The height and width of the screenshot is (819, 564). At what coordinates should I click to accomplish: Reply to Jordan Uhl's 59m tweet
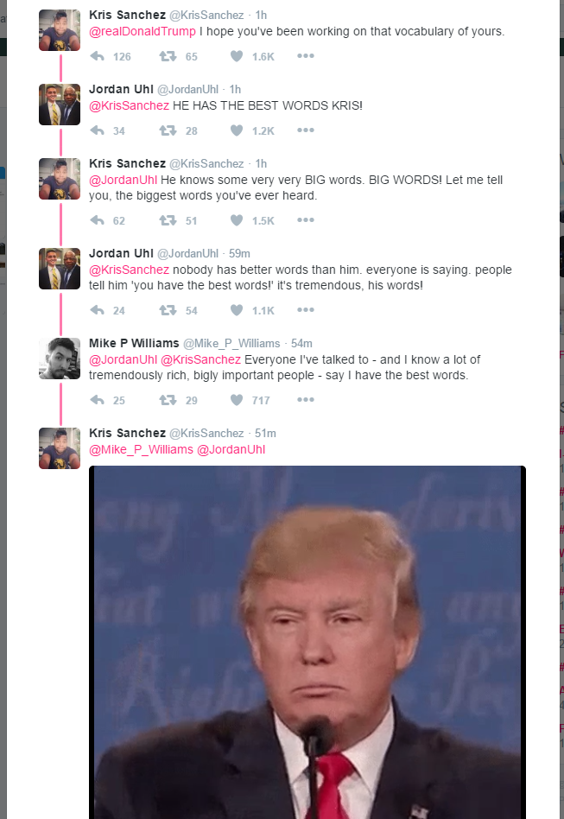click(97, 310)
